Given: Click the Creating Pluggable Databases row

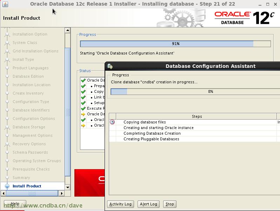Looking at the screenshot, I should point(194,139).
